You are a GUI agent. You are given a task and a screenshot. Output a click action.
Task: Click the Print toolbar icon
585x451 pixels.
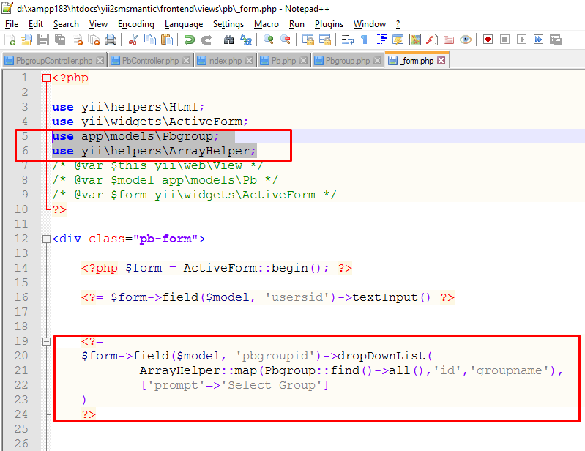click(x=111, y=40)
